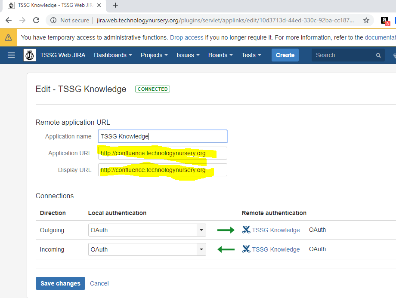Click the CONNECTED status badge
Screen dimensions: 396x298
tap(152, 89)
